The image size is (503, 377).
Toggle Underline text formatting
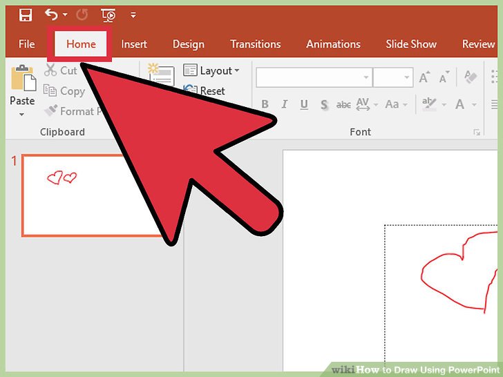[x=303, y=105]
